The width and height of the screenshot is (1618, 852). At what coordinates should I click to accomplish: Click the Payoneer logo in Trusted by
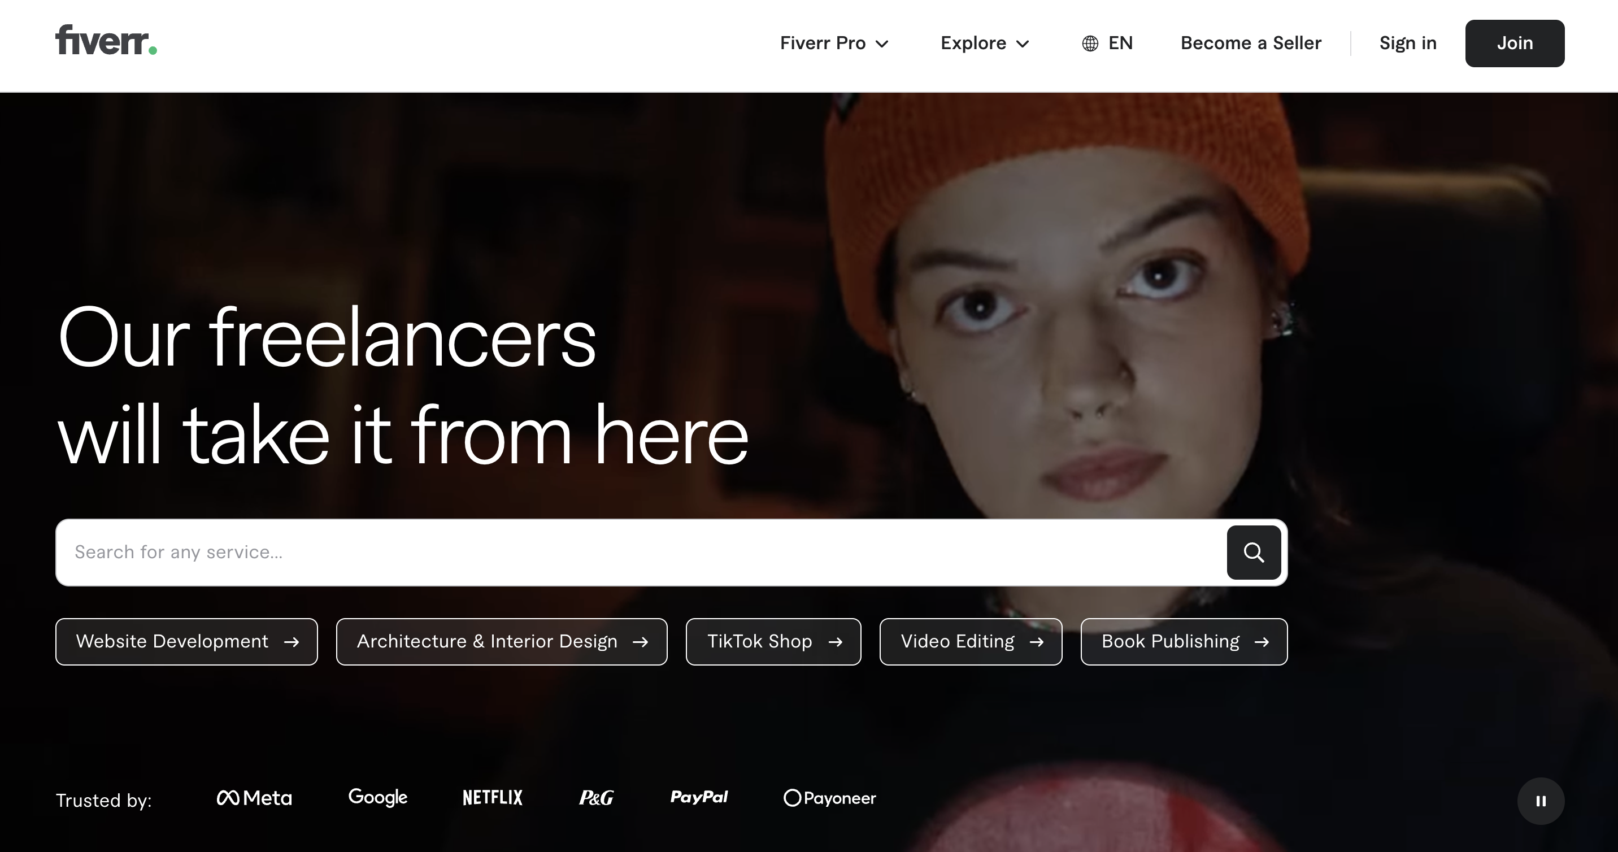830,798
